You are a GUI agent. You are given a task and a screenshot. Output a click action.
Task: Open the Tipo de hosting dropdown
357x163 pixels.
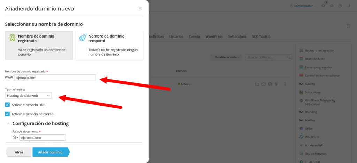click(28, 96)
